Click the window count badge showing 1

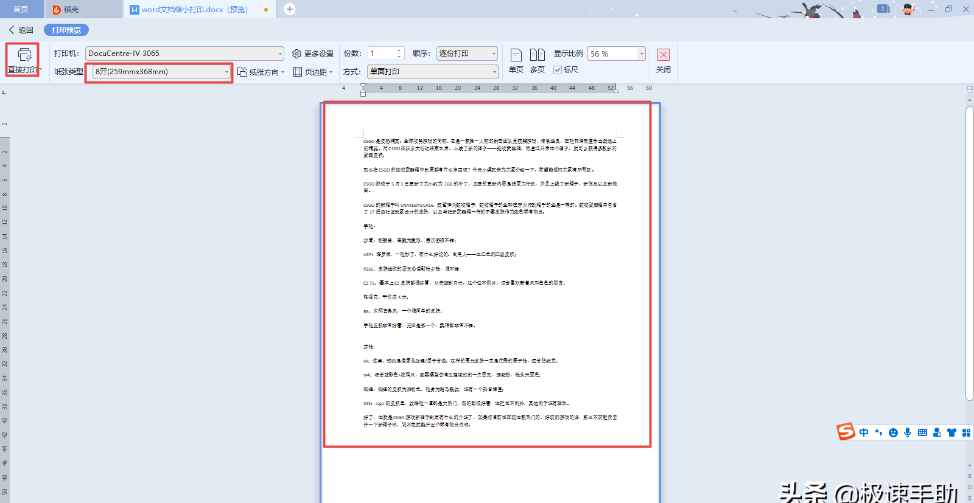coord(883,9)
